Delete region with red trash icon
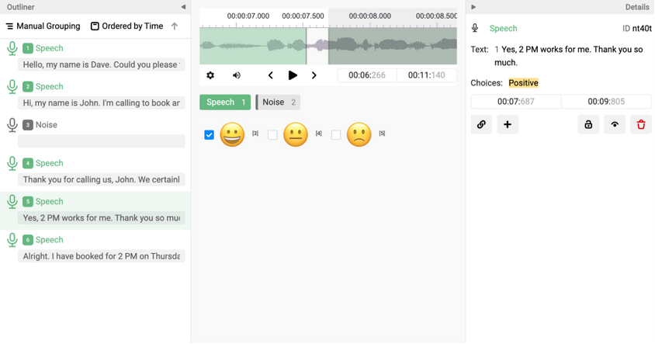 641,124
